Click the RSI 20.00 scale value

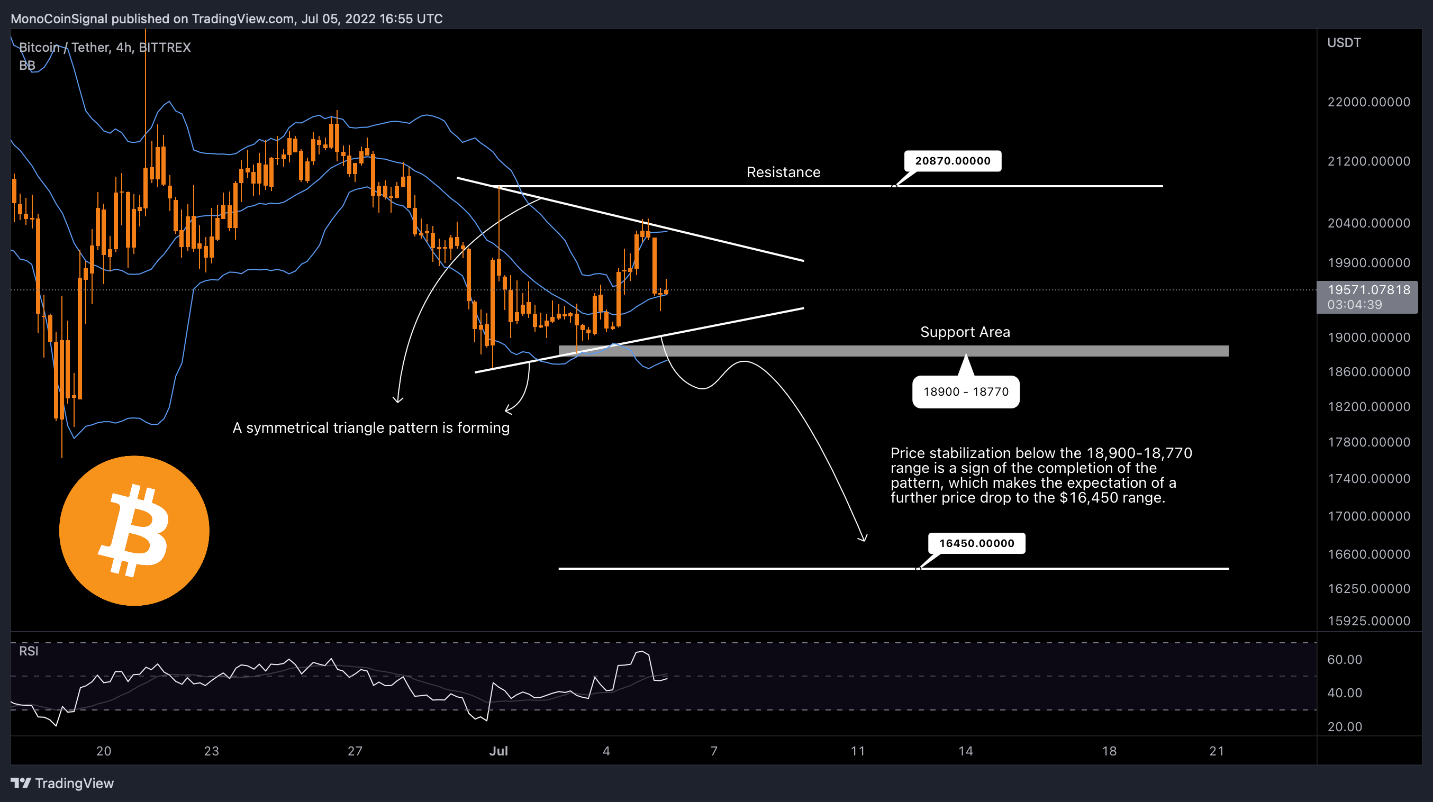coord(1344,727)
